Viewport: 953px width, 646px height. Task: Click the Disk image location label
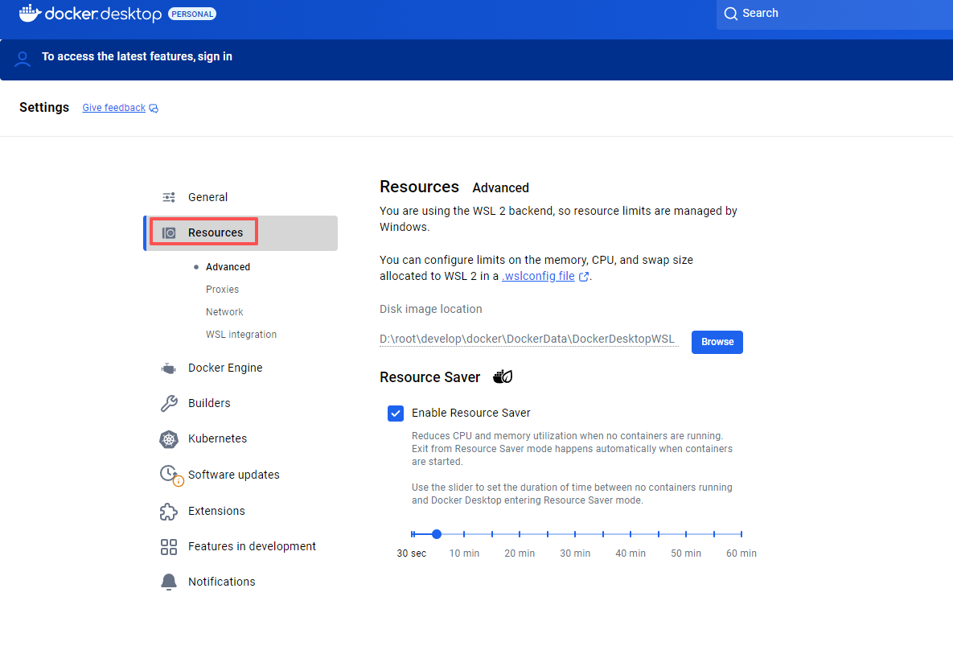[x=431, y=310]
